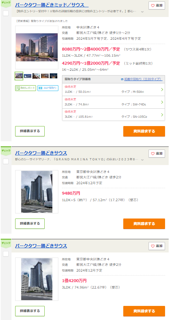Add ミッド/サウス listing to favorites
The image size is (173, 320).
(x=157, y=5)
